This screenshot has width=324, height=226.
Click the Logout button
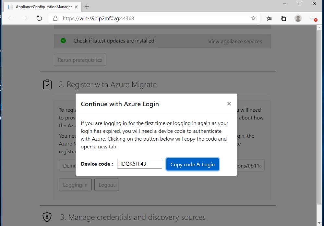(x=106, y=185)
